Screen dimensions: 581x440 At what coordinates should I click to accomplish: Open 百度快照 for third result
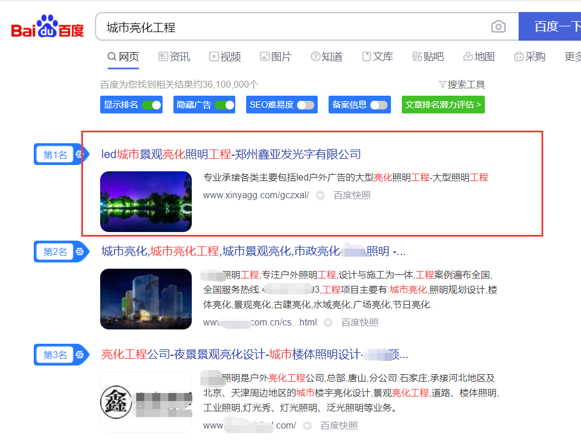coord(339,426)
